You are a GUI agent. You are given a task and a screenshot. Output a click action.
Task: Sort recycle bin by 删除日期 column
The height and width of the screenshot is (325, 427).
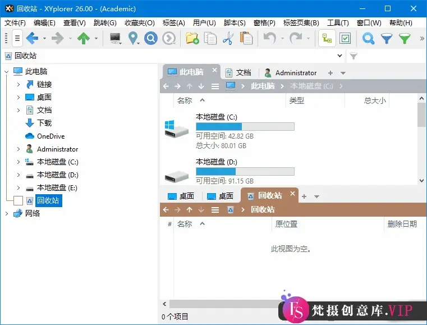[x=402, y=224]
